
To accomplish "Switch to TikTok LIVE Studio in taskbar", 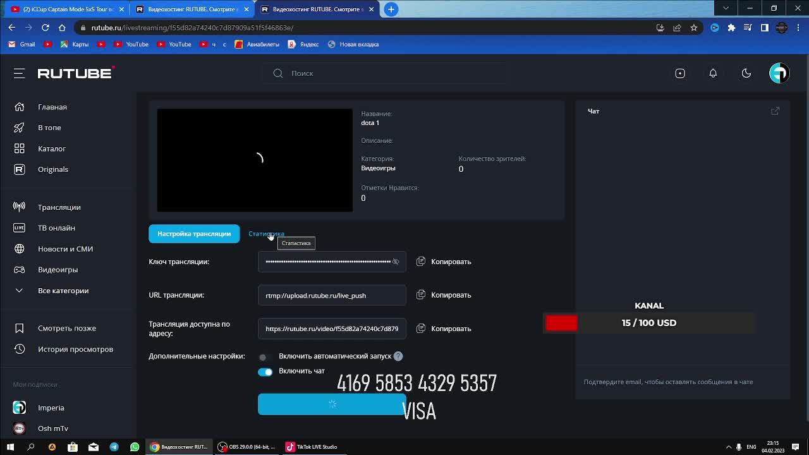I will pos(312,447).
